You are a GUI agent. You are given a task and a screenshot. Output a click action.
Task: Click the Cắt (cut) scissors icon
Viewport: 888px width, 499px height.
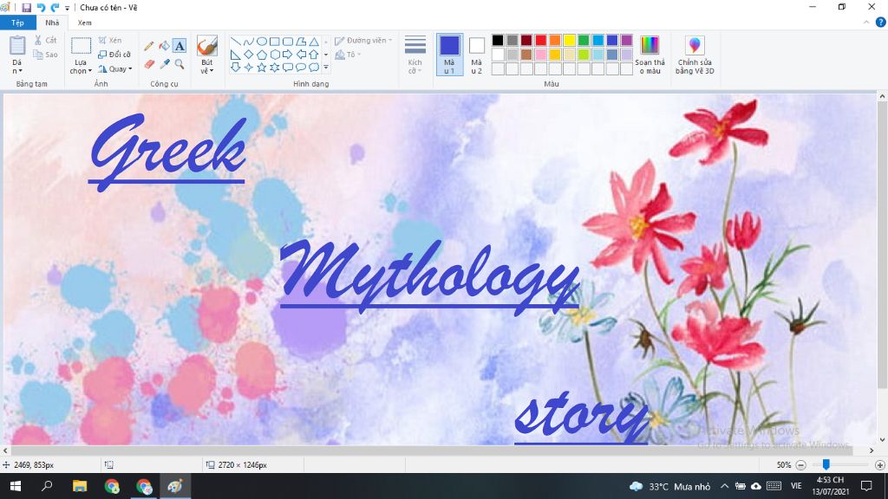(38, 40)
